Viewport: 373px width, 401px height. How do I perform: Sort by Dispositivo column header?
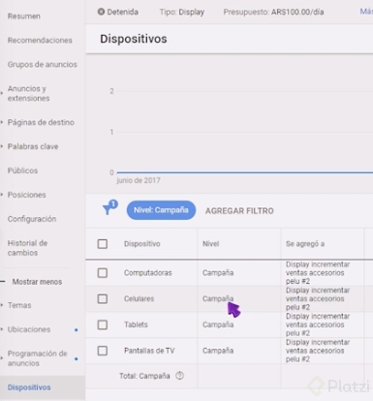tap(142, 244)
